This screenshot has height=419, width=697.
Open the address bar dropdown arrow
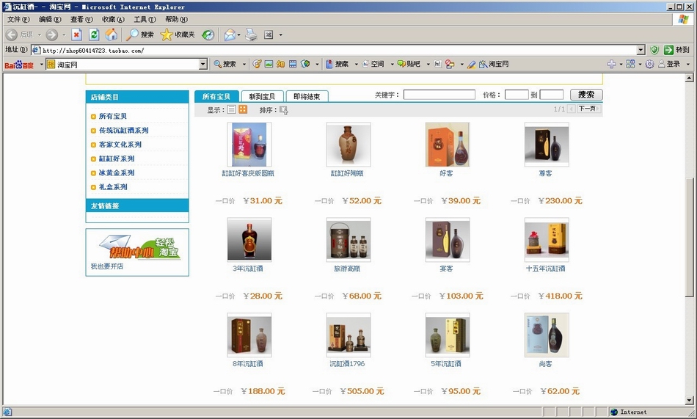[641, 50]
